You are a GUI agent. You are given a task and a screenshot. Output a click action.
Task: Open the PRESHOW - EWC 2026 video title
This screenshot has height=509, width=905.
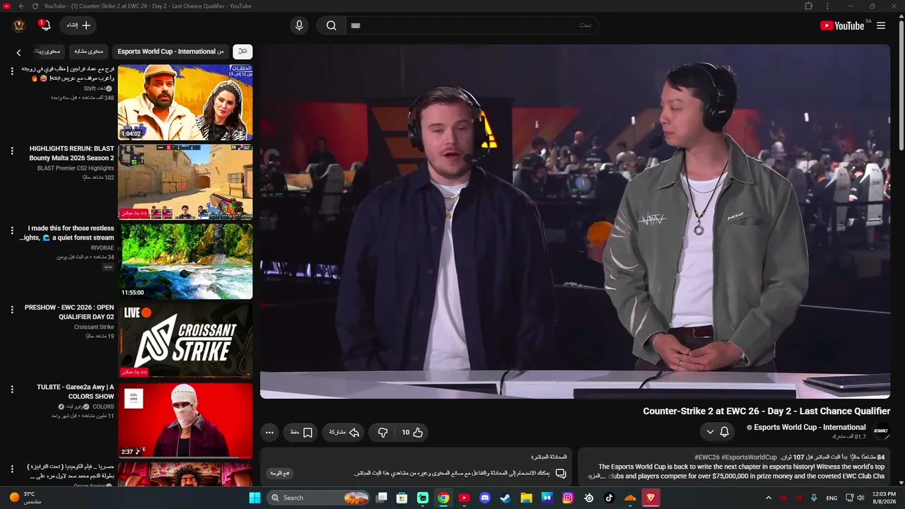coord(69,312)
